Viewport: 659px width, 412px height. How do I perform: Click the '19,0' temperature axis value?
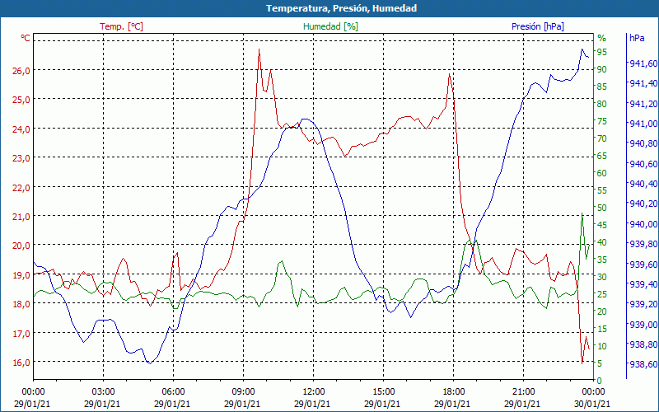[x=21, y=275]
